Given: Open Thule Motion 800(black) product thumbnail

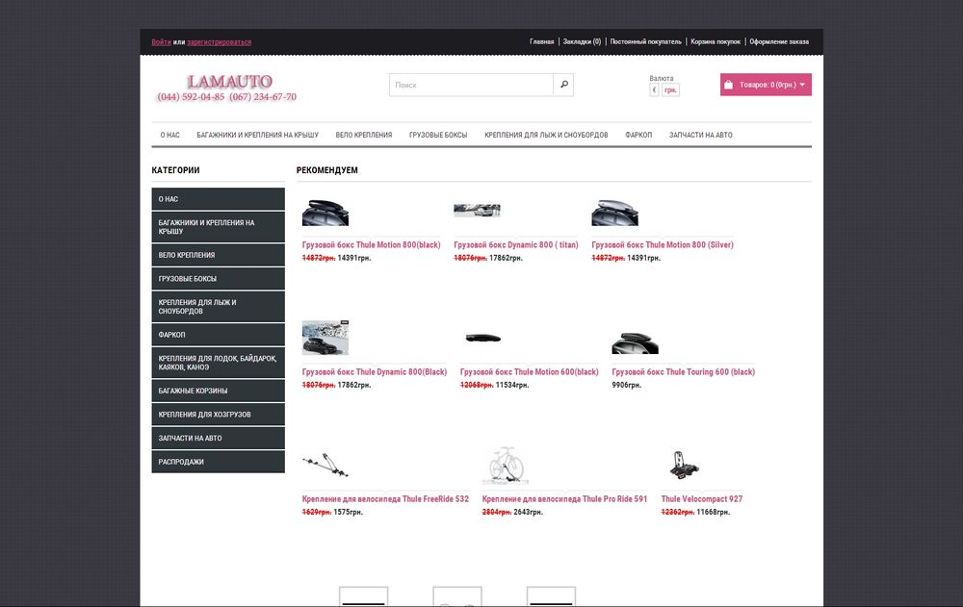Looking at the screenshot, I should [325, 213].
